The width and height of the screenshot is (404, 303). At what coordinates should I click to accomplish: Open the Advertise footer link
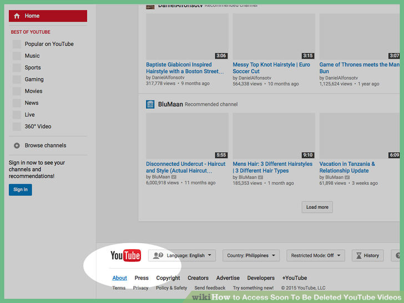[228, 278]
